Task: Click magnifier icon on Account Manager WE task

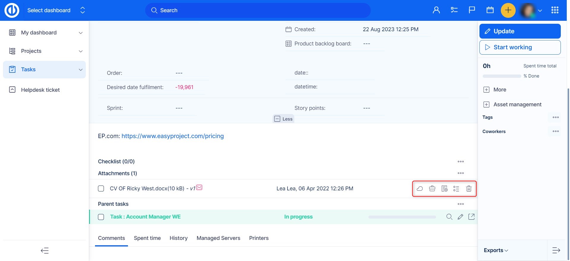Action: 449,217
